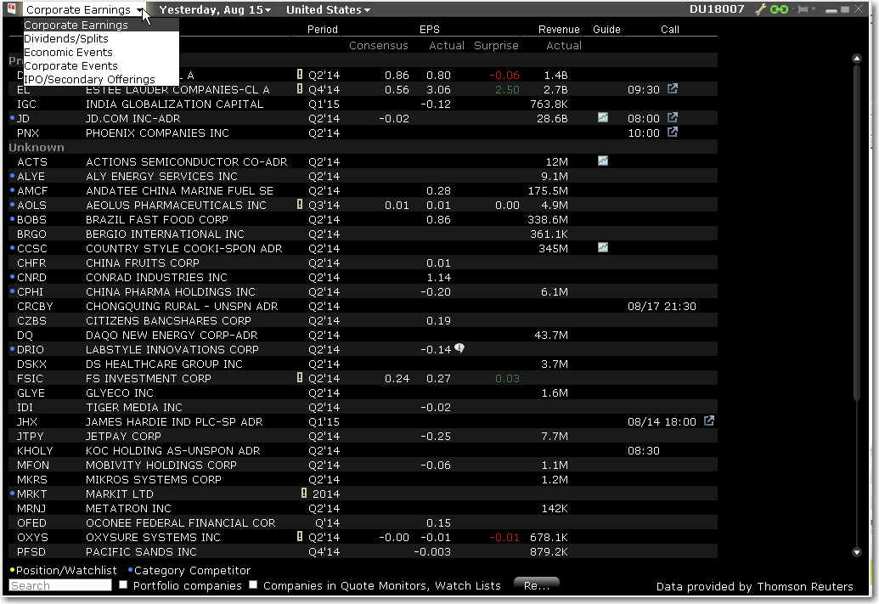Image resolution: width=879 pixels, height=604 pixels.
Task: Click the guidance chart icon for CCSC
Action: click(x=603, y=247)
